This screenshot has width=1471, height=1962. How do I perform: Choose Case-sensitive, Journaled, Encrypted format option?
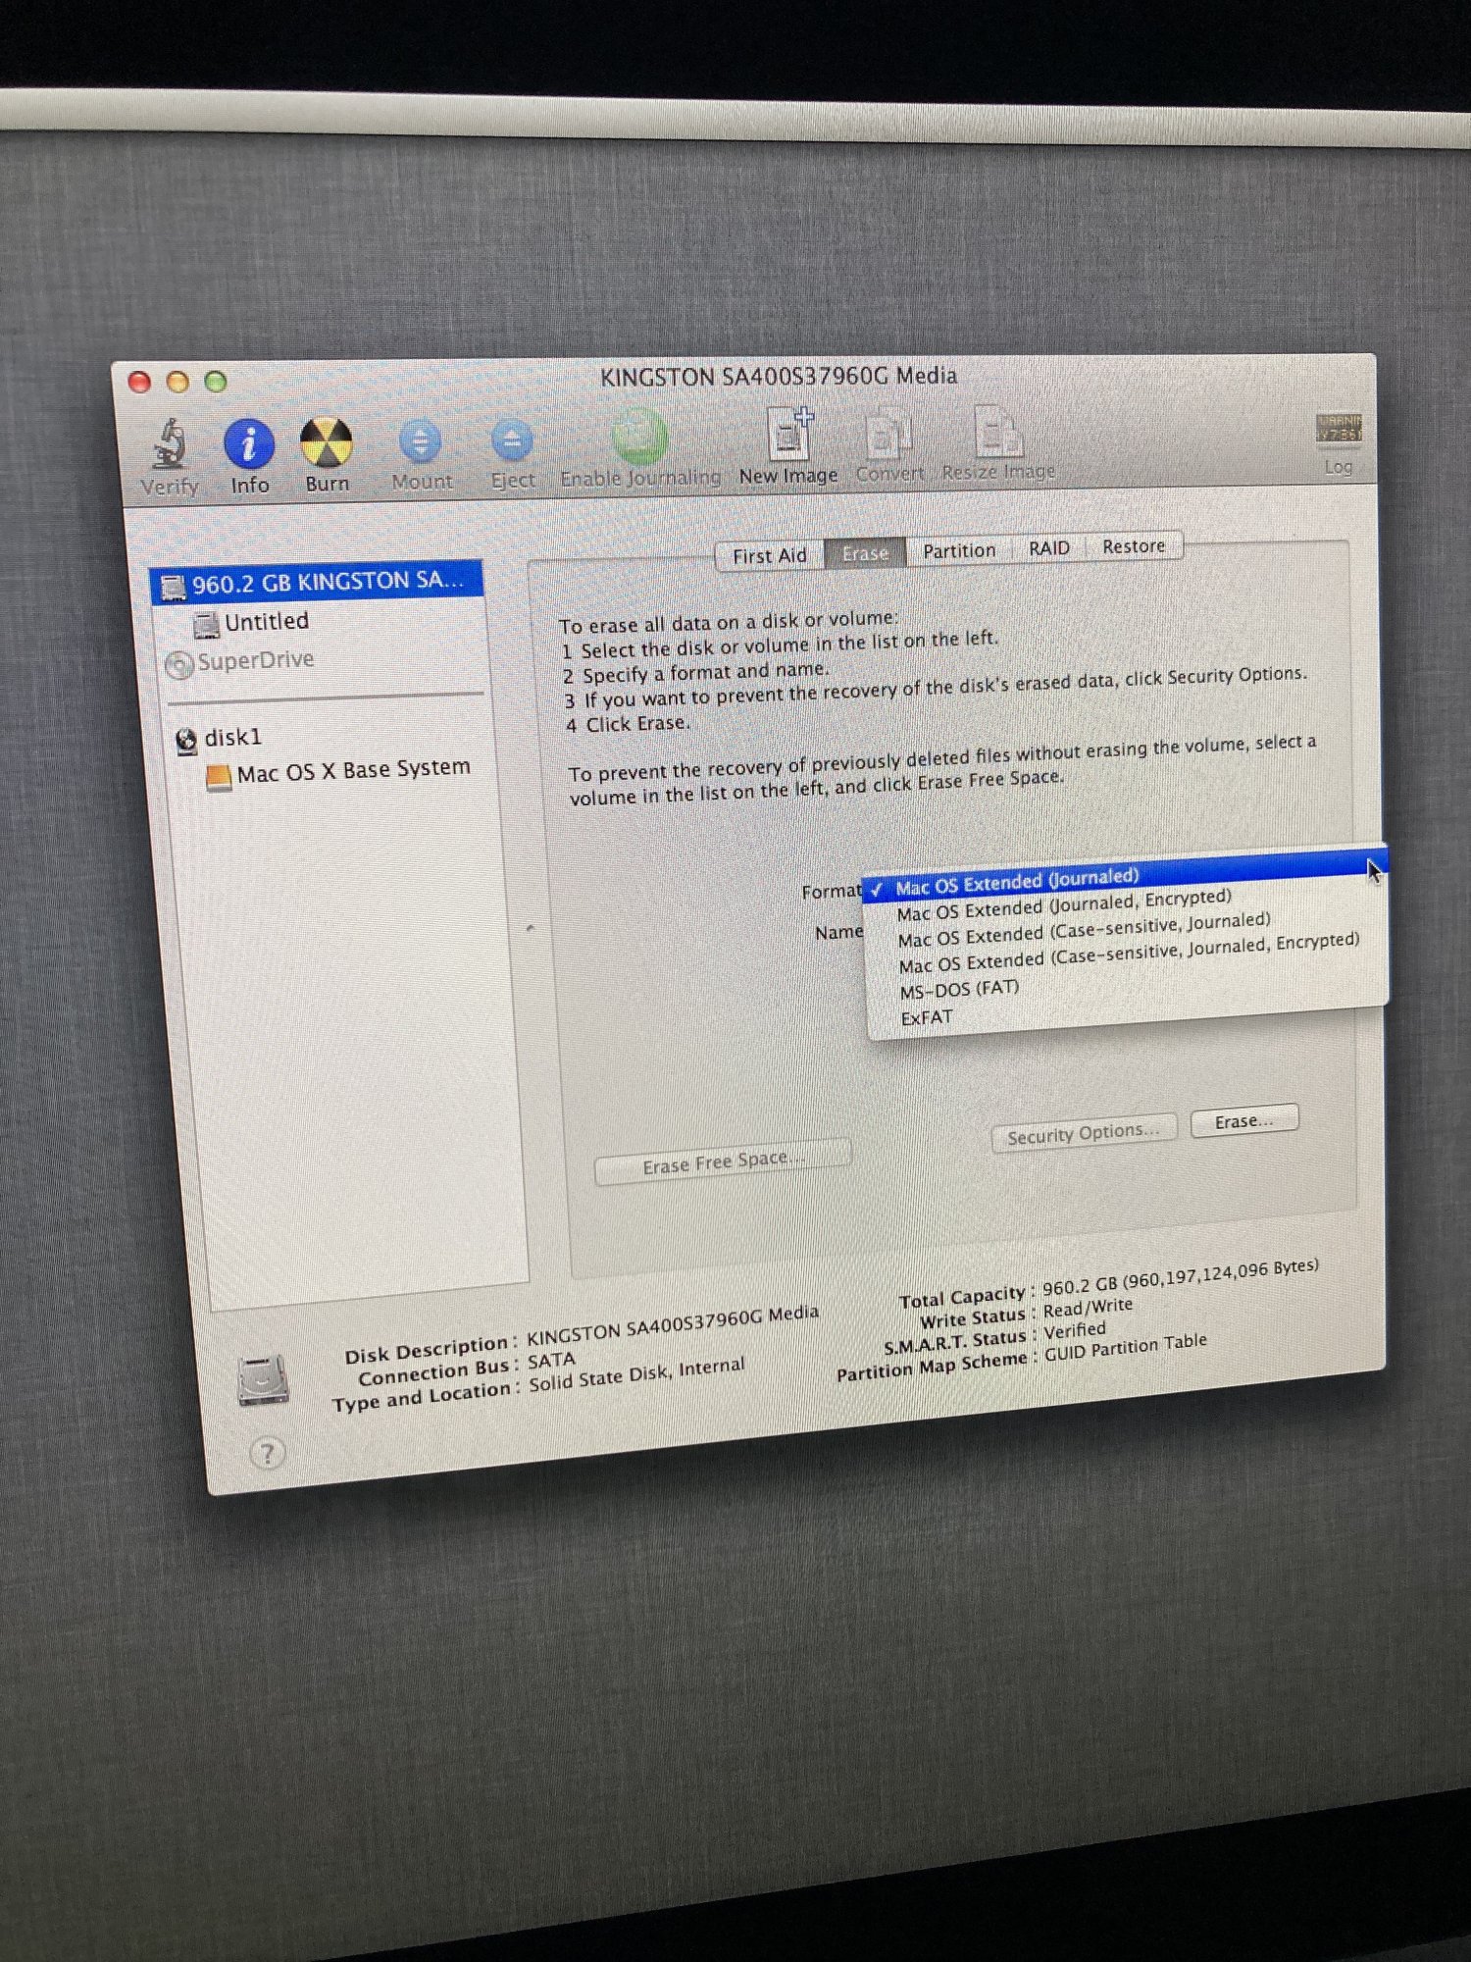[x=1129, y=953]
